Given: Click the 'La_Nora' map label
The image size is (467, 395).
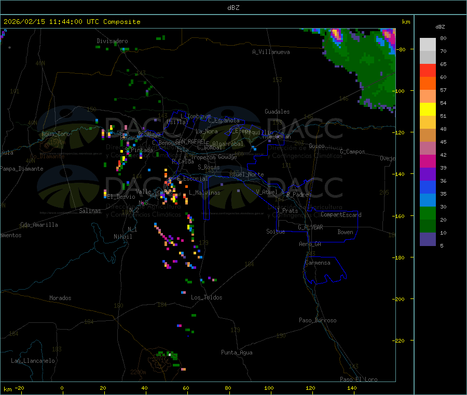Looking at the screenshot, I should tap(207, 132).
